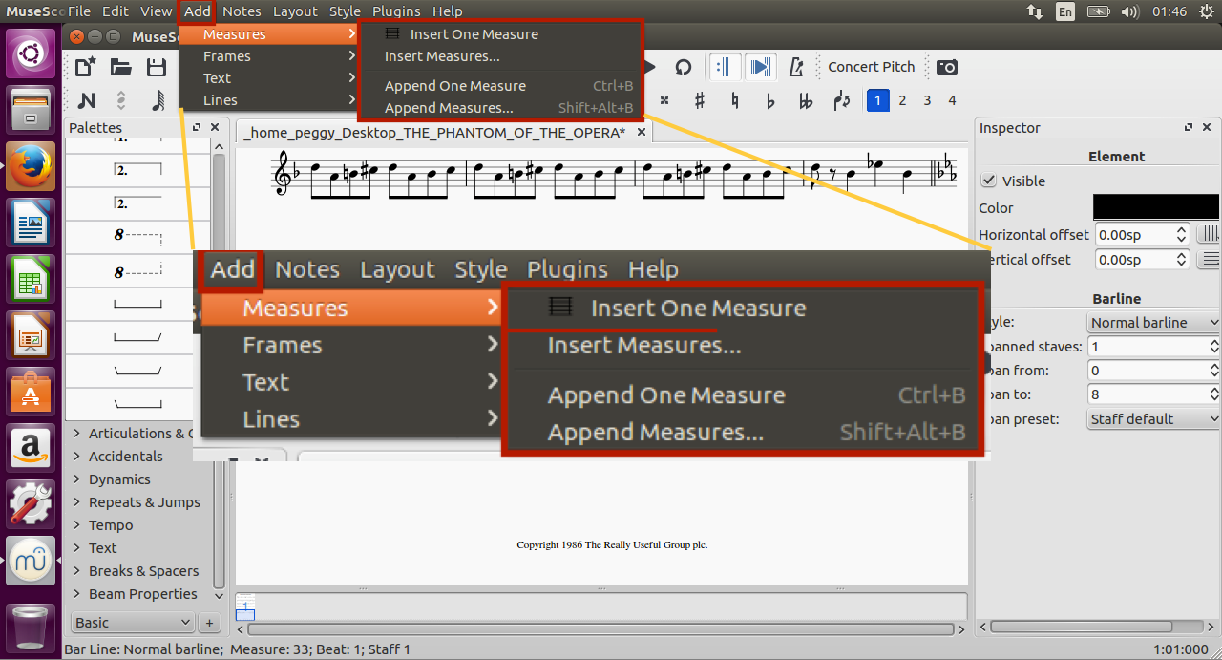The width and height of the screenshot is (1222, 660).
Task: Create a new score with toolbar icon
Action: pyautogui.click(x=86, y=67)
